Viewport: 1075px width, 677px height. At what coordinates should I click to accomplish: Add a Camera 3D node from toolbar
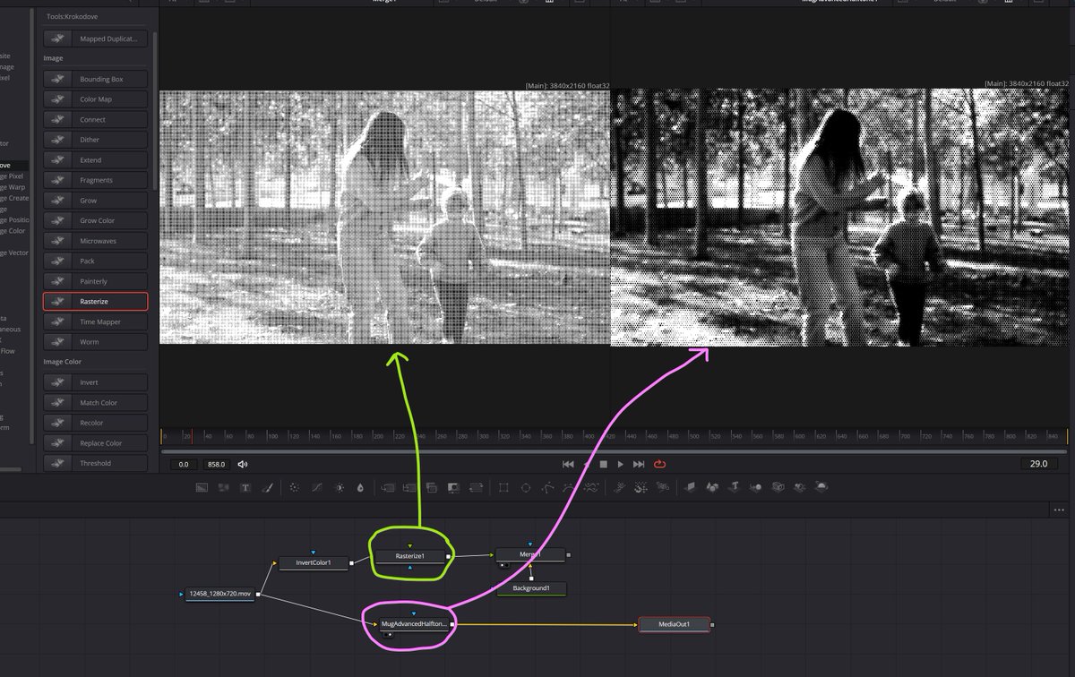(x=778, y=487)
